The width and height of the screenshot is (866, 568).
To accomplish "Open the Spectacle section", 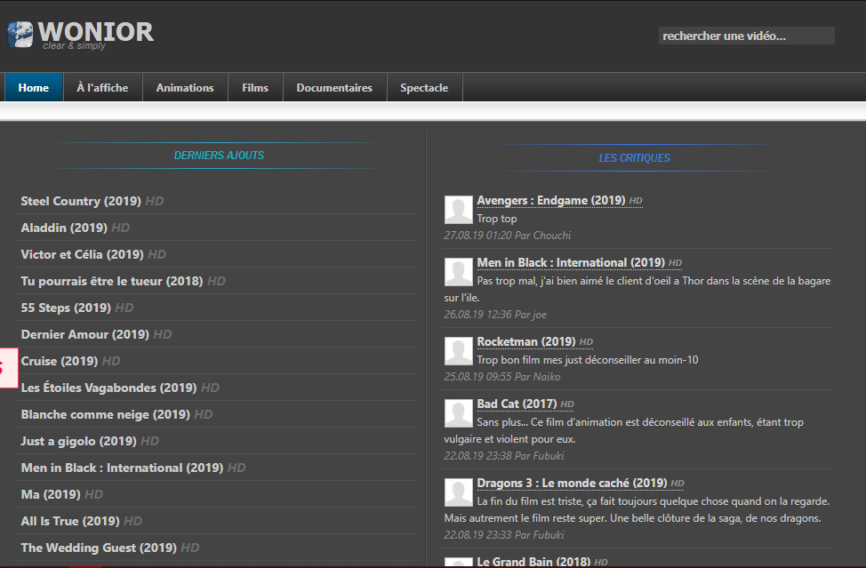I will 424,87.
